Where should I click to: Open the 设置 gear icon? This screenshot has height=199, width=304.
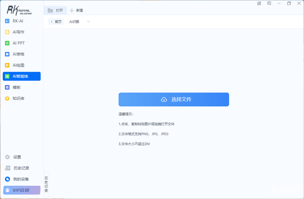7,157
